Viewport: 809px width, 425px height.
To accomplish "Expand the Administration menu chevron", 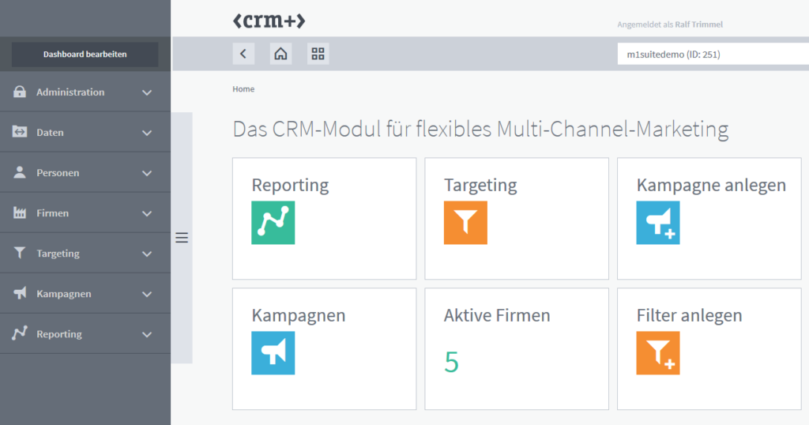I will pos(147,92).
